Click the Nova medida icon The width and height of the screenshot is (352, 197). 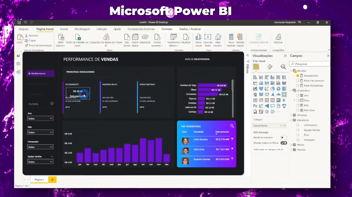231,38
